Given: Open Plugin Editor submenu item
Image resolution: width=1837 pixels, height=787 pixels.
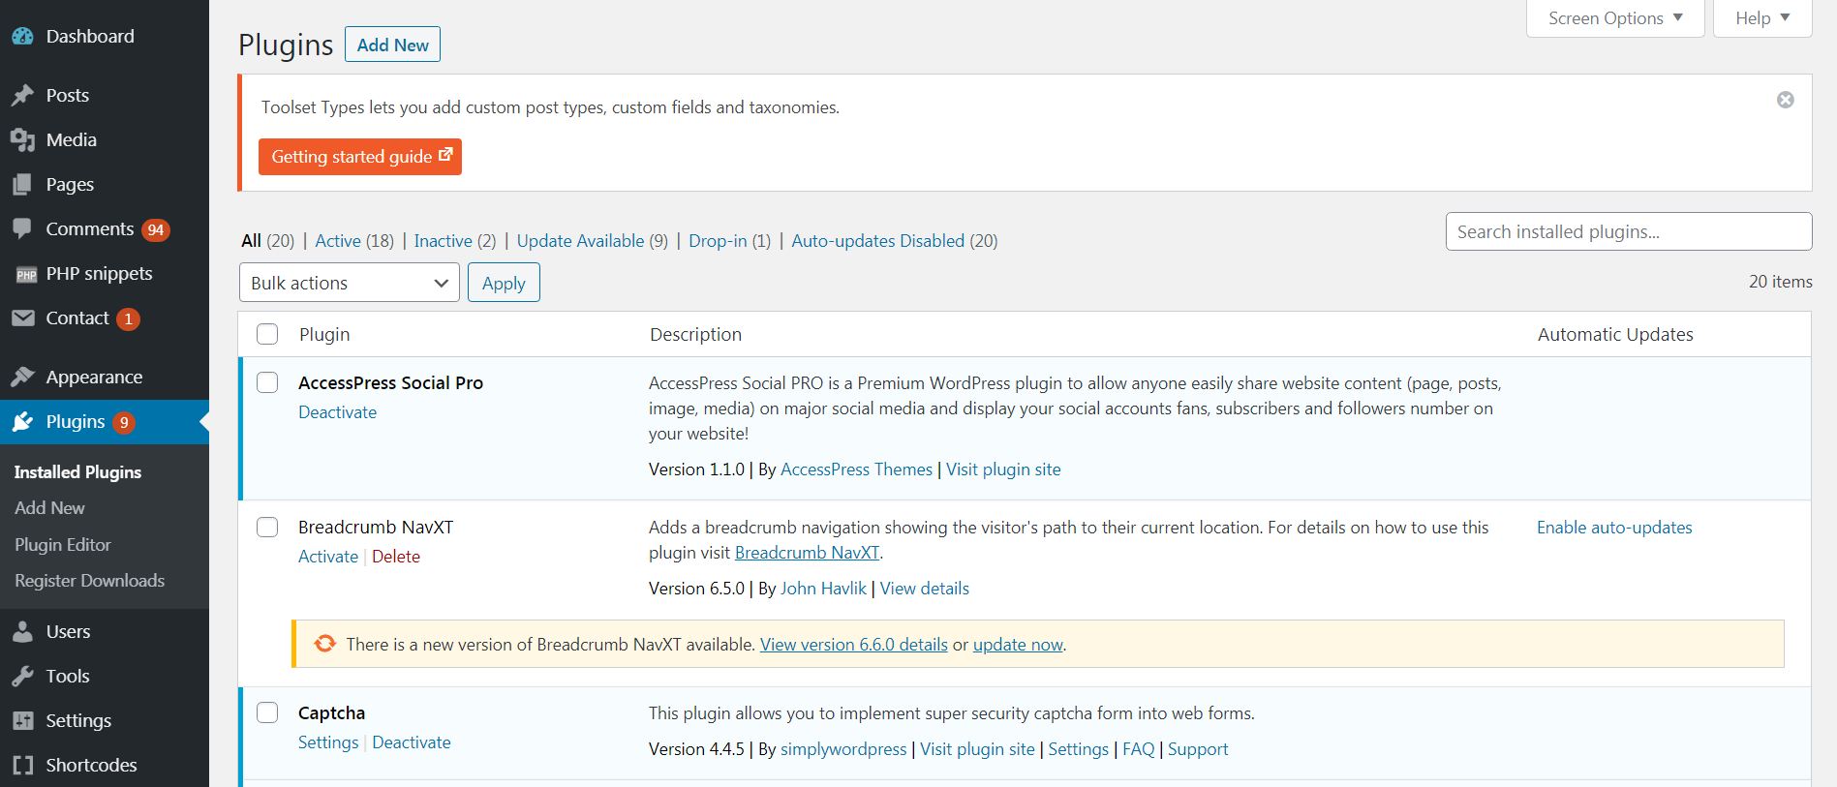Looking at the screenshot, I should (x=63, y=545).
